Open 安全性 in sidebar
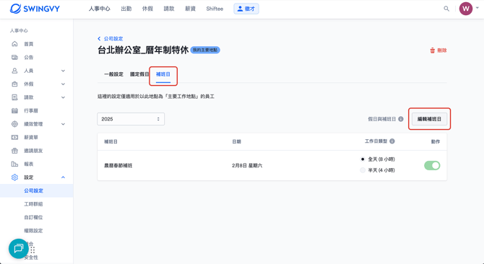 31,258
